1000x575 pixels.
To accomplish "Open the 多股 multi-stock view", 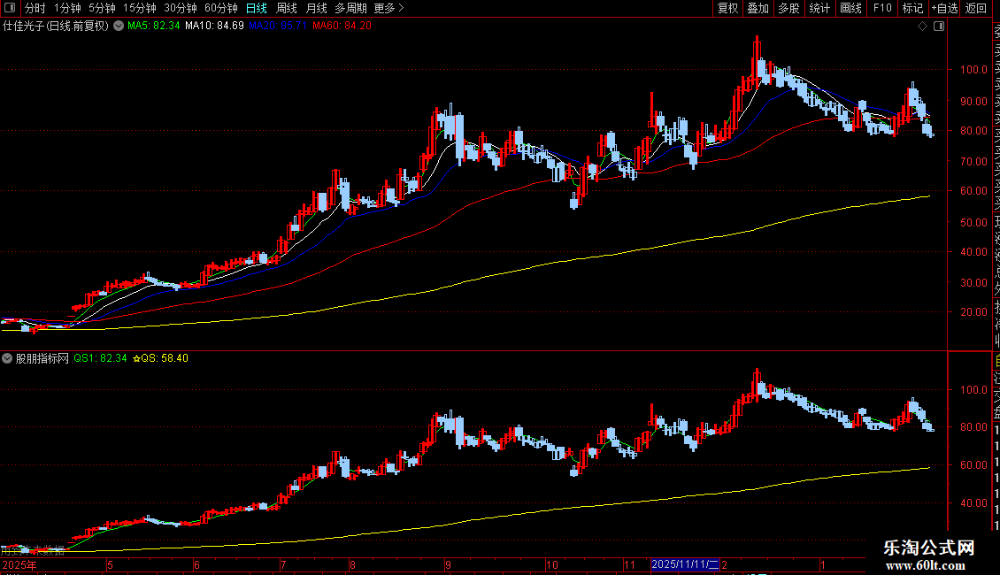I will 788,8.
